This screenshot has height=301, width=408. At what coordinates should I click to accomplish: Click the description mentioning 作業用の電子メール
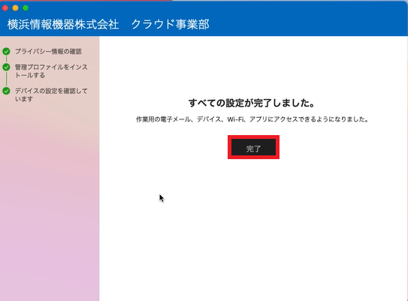252,119
